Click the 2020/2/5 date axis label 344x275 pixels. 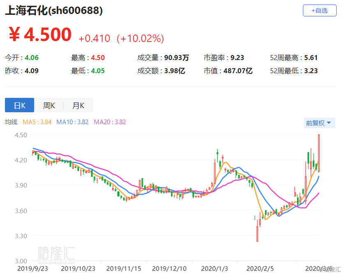pyautogui.click(x=260, y=269)
